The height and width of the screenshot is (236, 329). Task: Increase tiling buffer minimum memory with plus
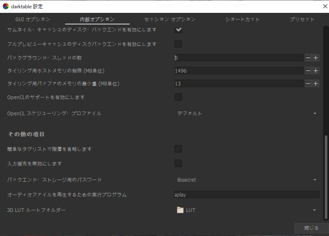(316, 83)
